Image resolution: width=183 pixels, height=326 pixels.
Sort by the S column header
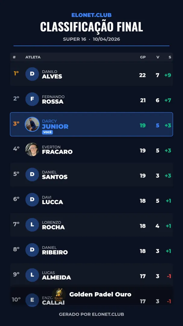(x=170, y=57)
